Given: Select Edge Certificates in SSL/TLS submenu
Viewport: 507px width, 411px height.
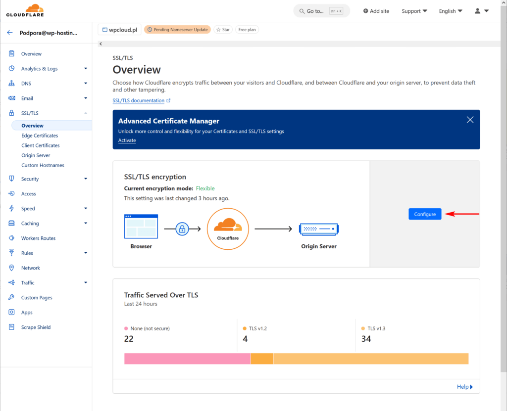Looking at the screenshot, I should click(40, 136).
